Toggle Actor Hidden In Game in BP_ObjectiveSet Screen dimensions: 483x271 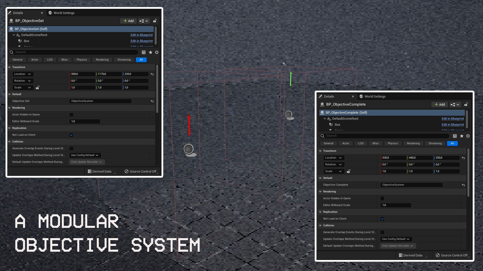click(x=71, y=115)
